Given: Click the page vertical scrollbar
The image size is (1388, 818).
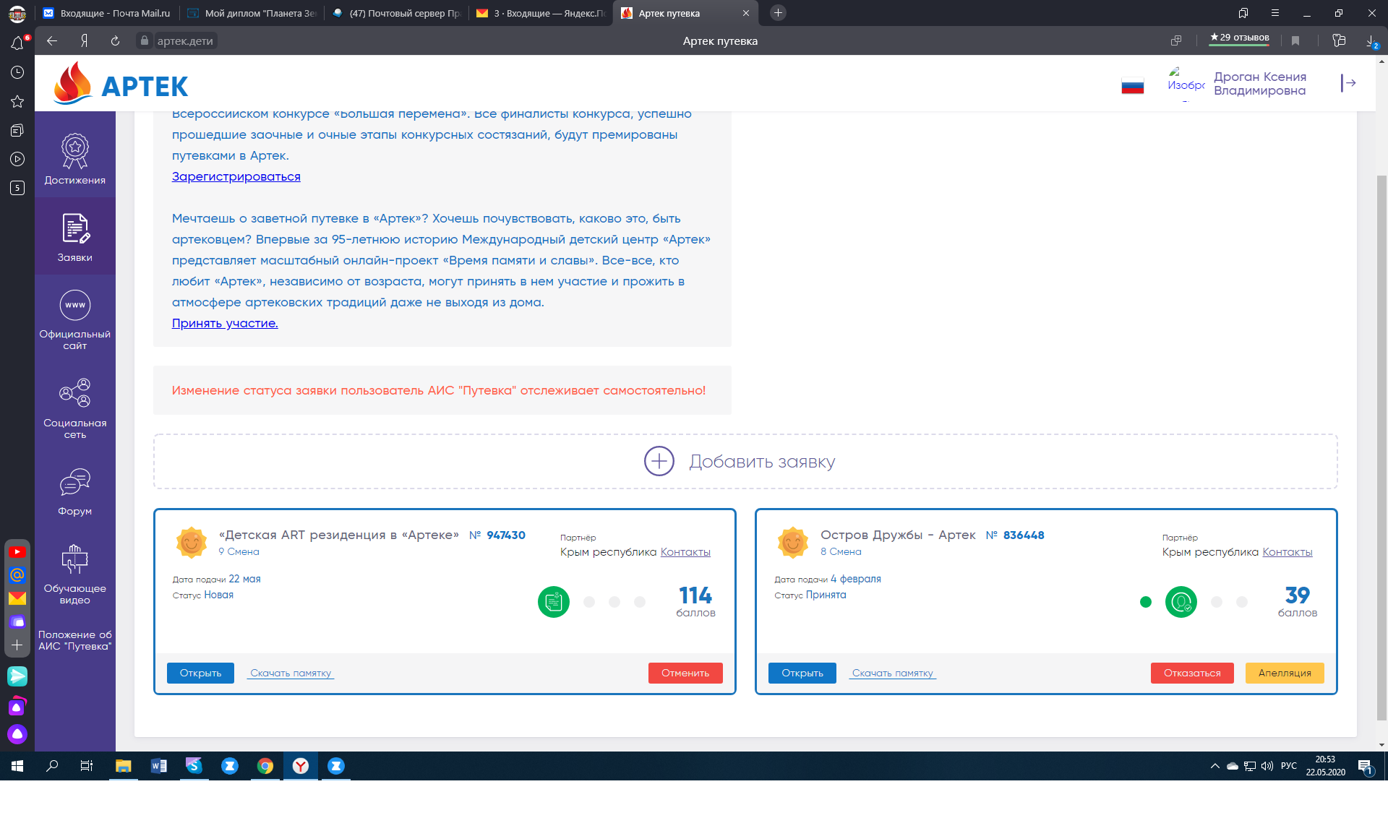Looking at the screenshot, I should [1381, 447].
